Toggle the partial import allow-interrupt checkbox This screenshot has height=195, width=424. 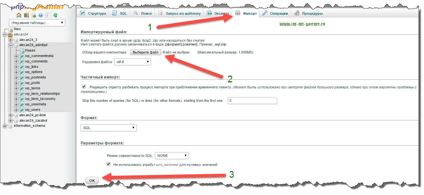[84, 87]
